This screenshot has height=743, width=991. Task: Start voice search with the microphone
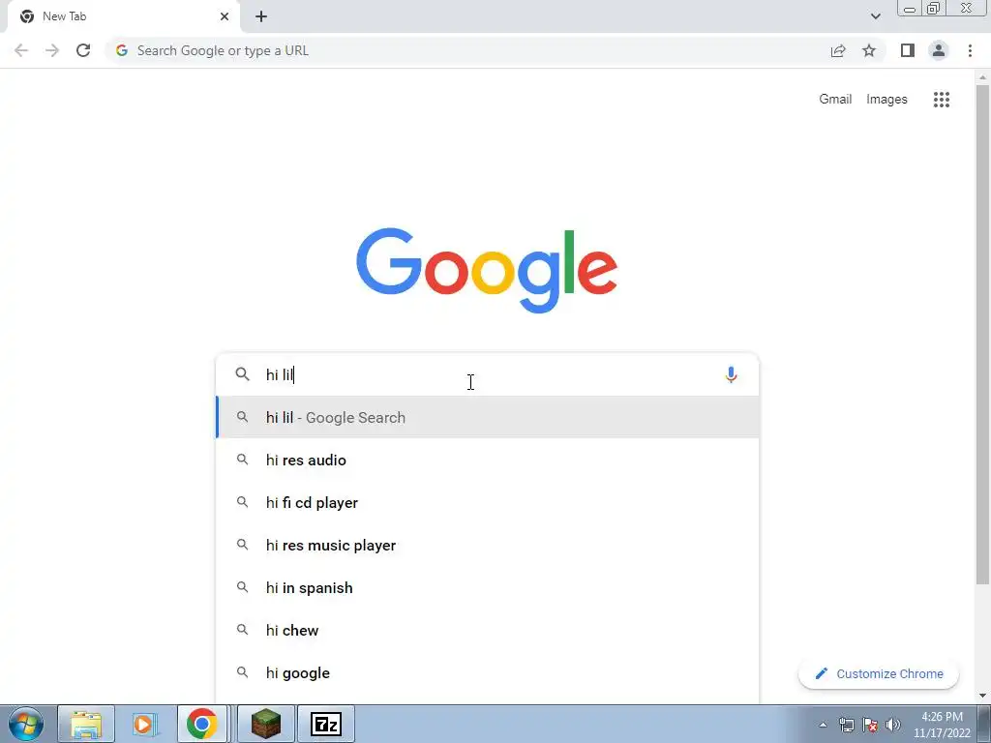coord(731,374)
